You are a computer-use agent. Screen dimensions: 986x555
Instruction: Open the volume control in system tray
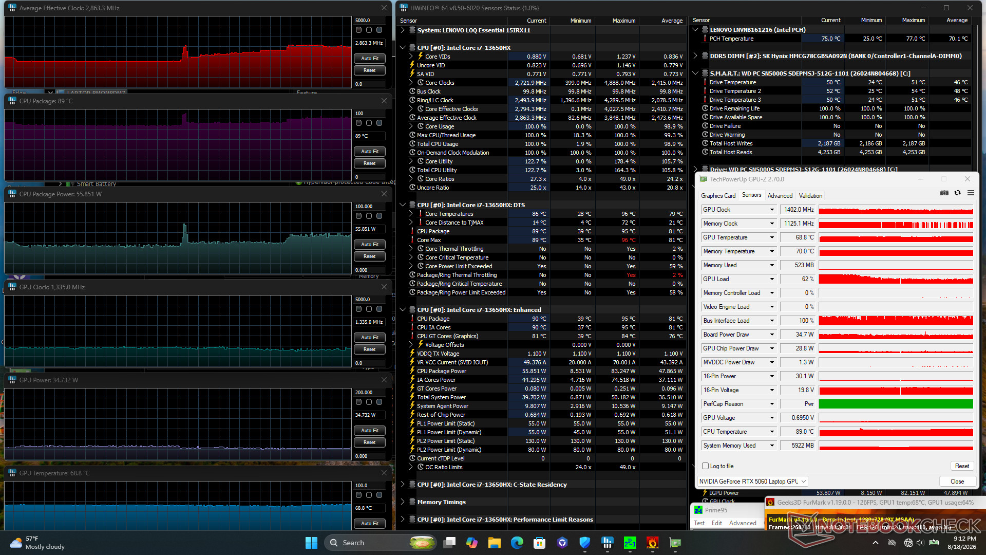(x=920, y=543)
